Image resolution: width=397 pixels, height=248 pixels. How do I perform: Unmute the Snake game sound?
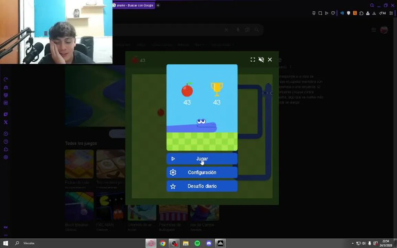(x=261, y=60)
